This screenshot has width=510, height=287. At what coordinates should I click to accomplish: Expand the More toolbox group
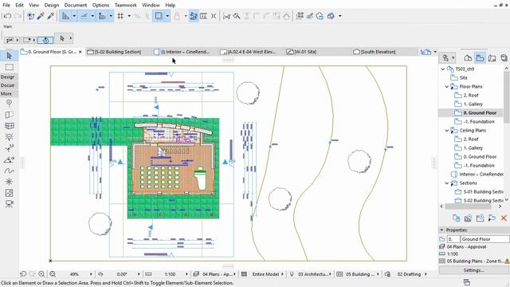(8, 94)
